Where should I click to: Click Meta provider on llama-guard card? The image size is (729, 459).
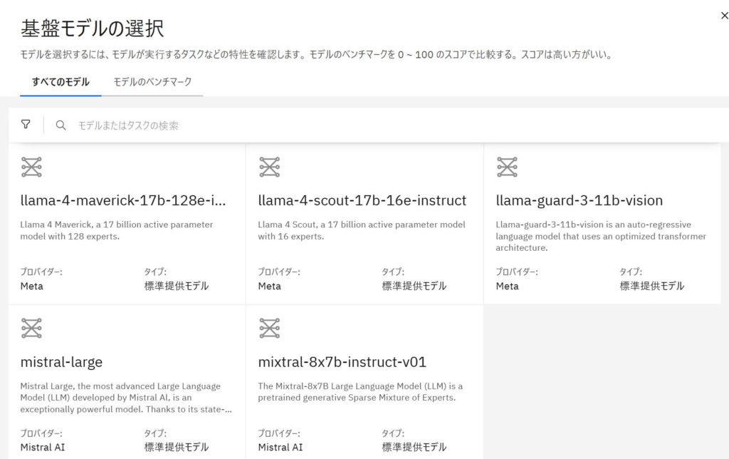click(507, 287)
